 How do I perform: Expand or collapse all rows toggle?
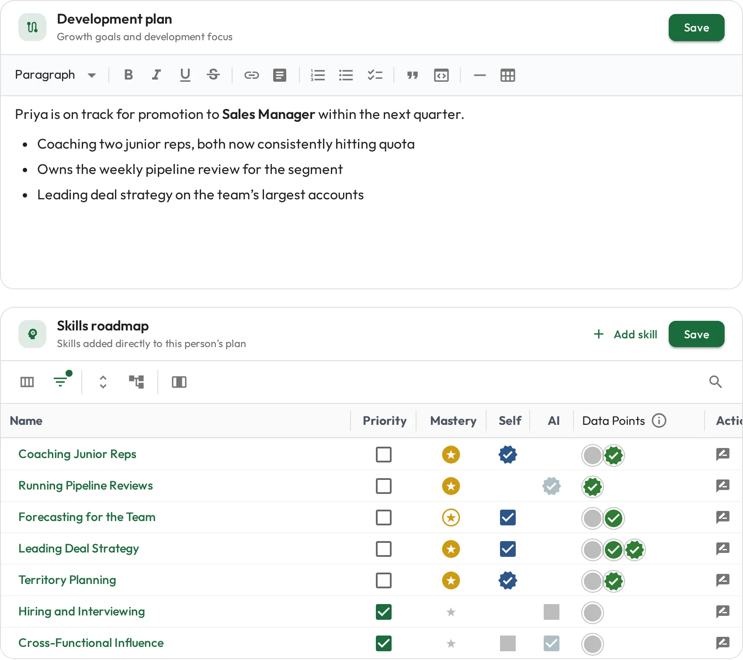click(x=103, y=382)
